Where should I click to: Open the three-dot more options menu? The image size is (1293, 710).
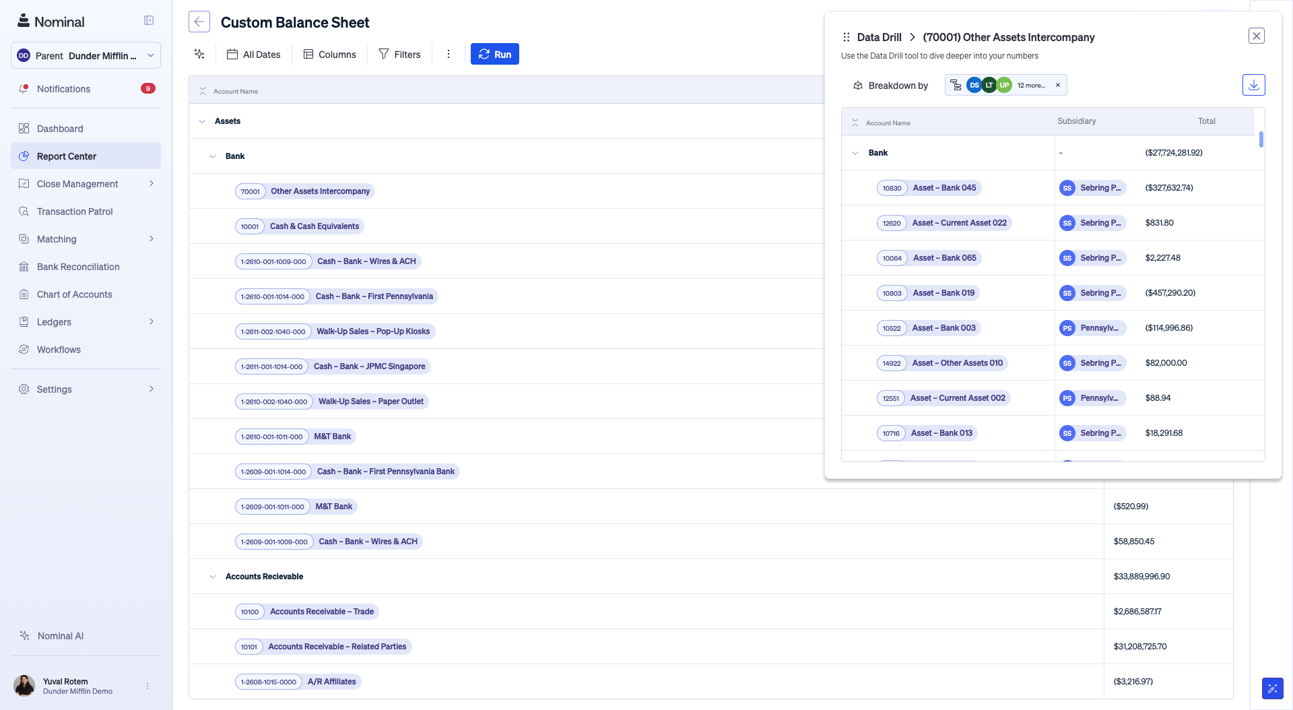(449, 54)
